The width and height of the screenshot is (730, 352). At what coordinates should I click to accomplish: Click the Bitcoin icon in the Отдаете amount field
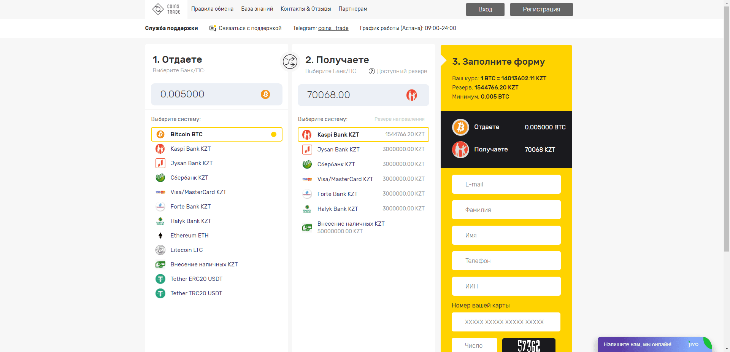pyautogui.click(x=265, y=94)
